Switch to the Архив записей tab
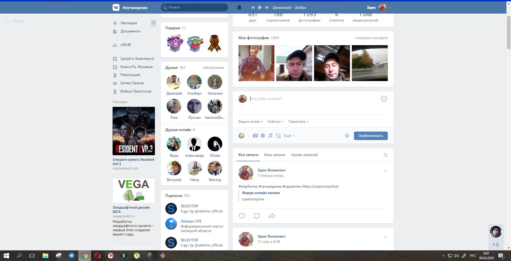 pyautogui.click(x=304, y=155)
